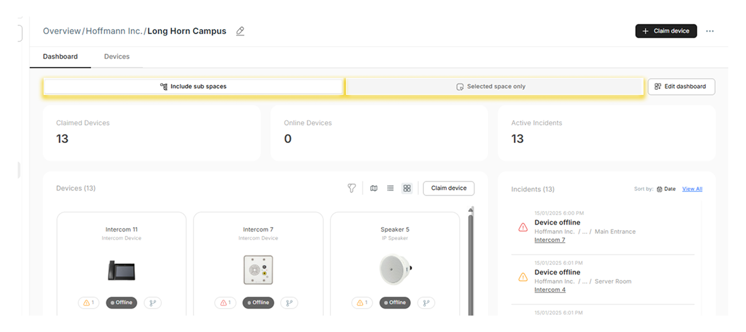Viewport: 746px width, 332px height.
Task: Click the branch icon on Intercom 7 card
Action: 289,302
